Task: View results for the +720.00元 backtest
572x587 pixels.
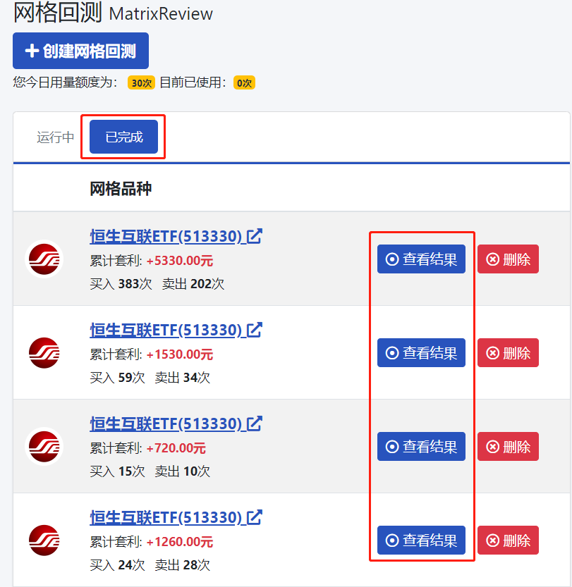Action: pos(421,446)
